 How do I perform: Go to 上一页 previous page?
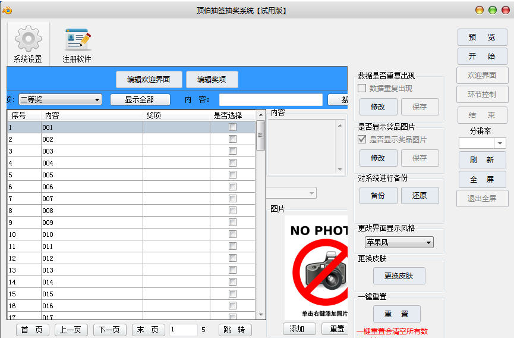point(71,330)
